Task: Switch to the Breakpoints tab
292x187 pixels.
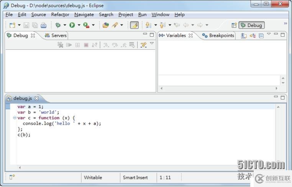Action: point(218,35)
